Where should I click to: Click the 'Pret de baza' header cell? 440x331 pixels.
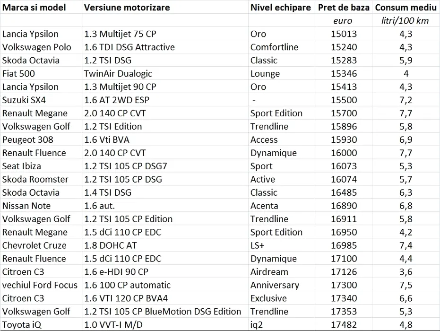click(344, 7)
